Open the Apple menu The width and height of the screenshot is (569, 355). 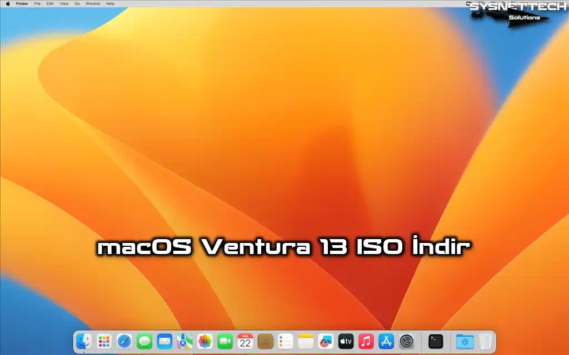pyautogui.click(x=8, y=4)
